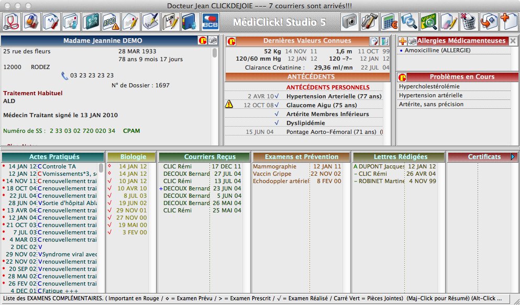Select the Certificats panel header
The image size is (520, 305).
(x=483, y=157)
